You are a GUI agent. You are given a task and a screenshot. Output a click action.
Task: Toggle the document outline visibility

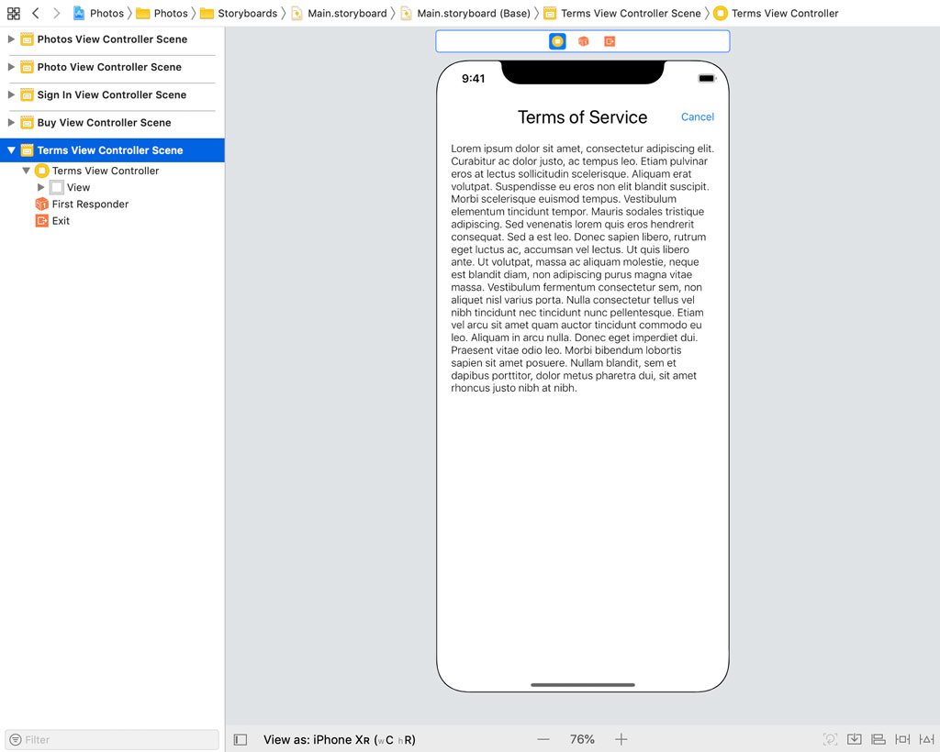point(240,739)
